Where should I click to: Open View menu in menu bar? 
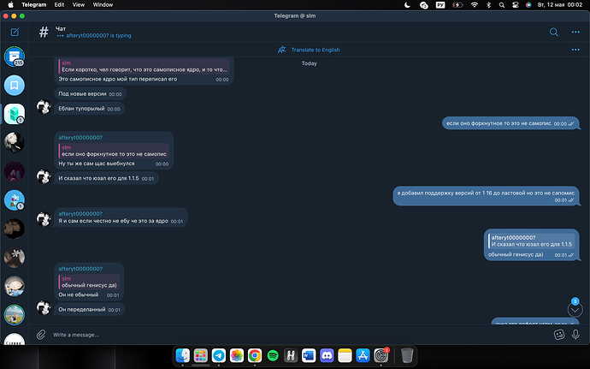tap(79, 5)
